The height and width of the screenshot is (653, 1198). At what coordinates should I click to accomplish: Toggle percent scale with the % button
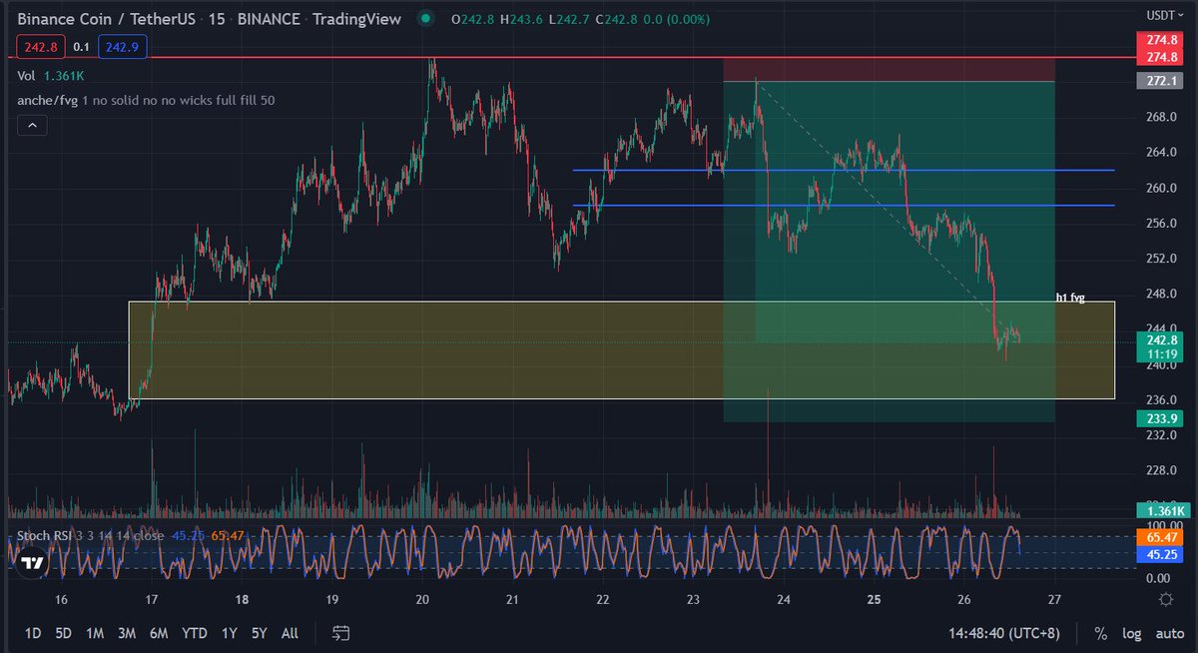pos(1100,633)
